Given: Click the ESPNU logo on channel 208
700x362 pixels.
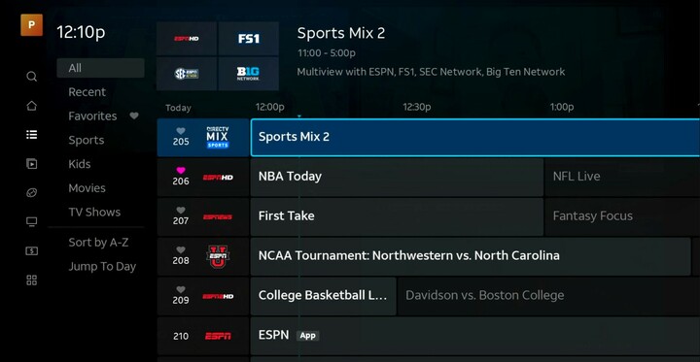Looking at the screenshot, I should [218, 256].
